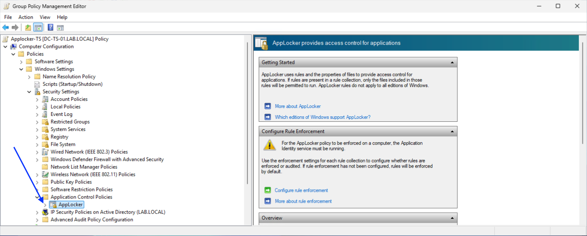
Task: Collapse the Windows Settings node
Action: pyautogui.click(x=21, y=69)
